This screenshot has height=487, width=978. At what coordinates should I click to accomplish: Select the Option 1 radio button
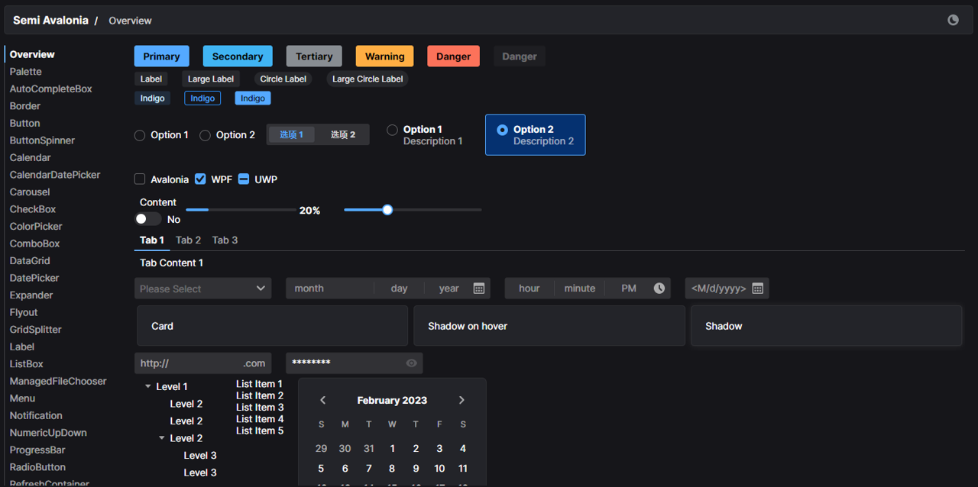(x=140, y=135)
